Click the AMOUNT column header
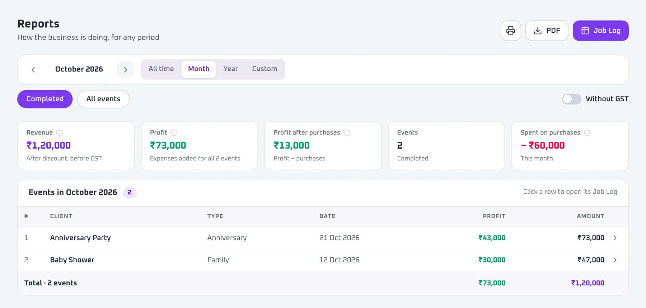This screenshot has width=646, height=308. pos(590,216)
